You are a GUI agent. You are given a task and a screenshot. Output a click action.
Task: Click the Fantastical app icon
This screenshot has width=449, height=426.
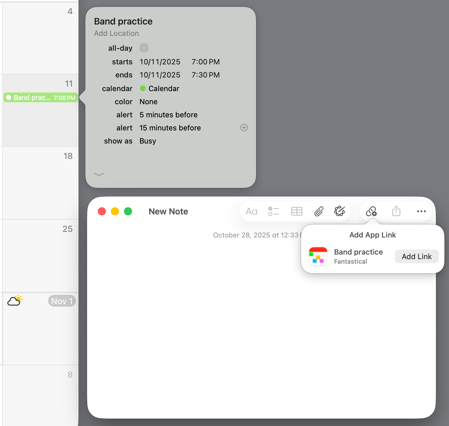(318, 256)
